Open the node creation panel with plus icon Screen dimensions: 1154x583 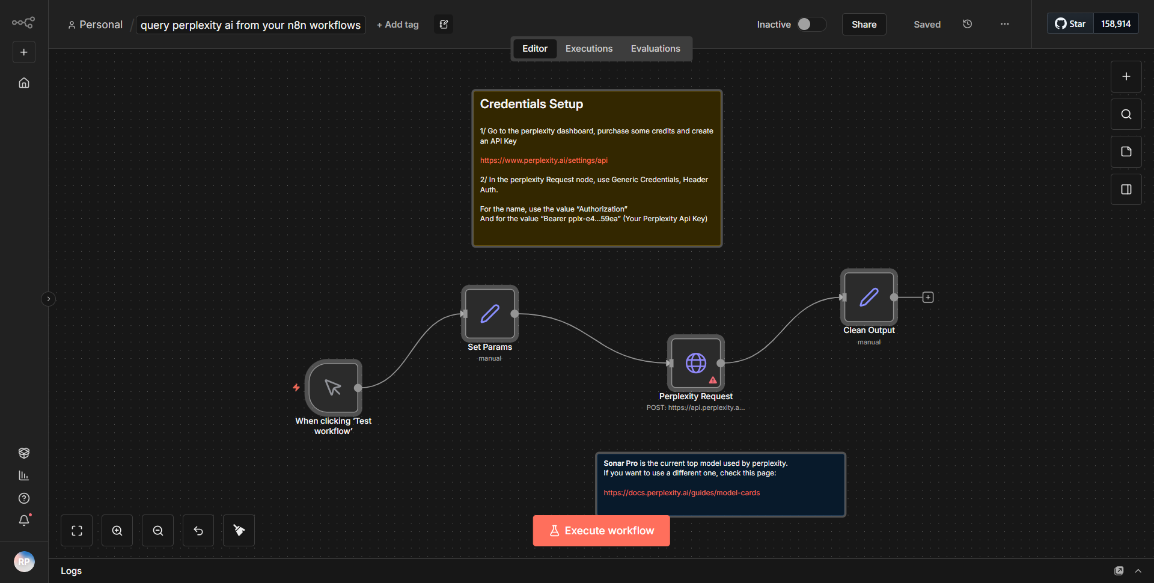pyautogui.click(x=1126, y=76)
